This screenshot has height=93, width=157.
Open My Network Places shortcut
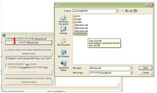coord(63,66)
